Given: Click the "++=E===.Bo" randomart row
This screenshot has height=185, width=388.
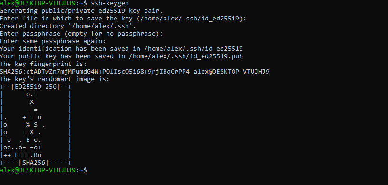Looking at the screenshot, I should [x=36, y=155].
